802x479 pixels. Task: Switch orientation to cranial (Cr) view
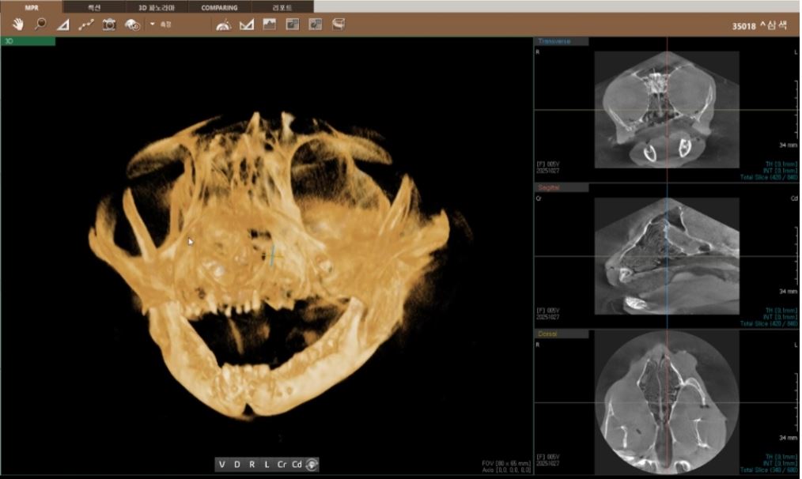point(282,464)
